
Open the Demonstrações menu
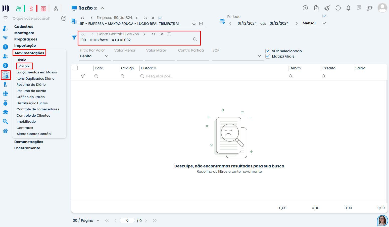click(29, 142)
